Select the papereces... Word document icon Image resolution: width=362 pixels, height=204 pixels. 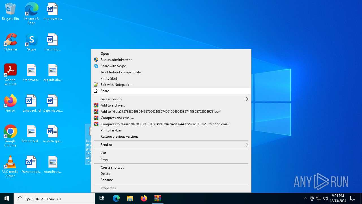coord(53,104)
